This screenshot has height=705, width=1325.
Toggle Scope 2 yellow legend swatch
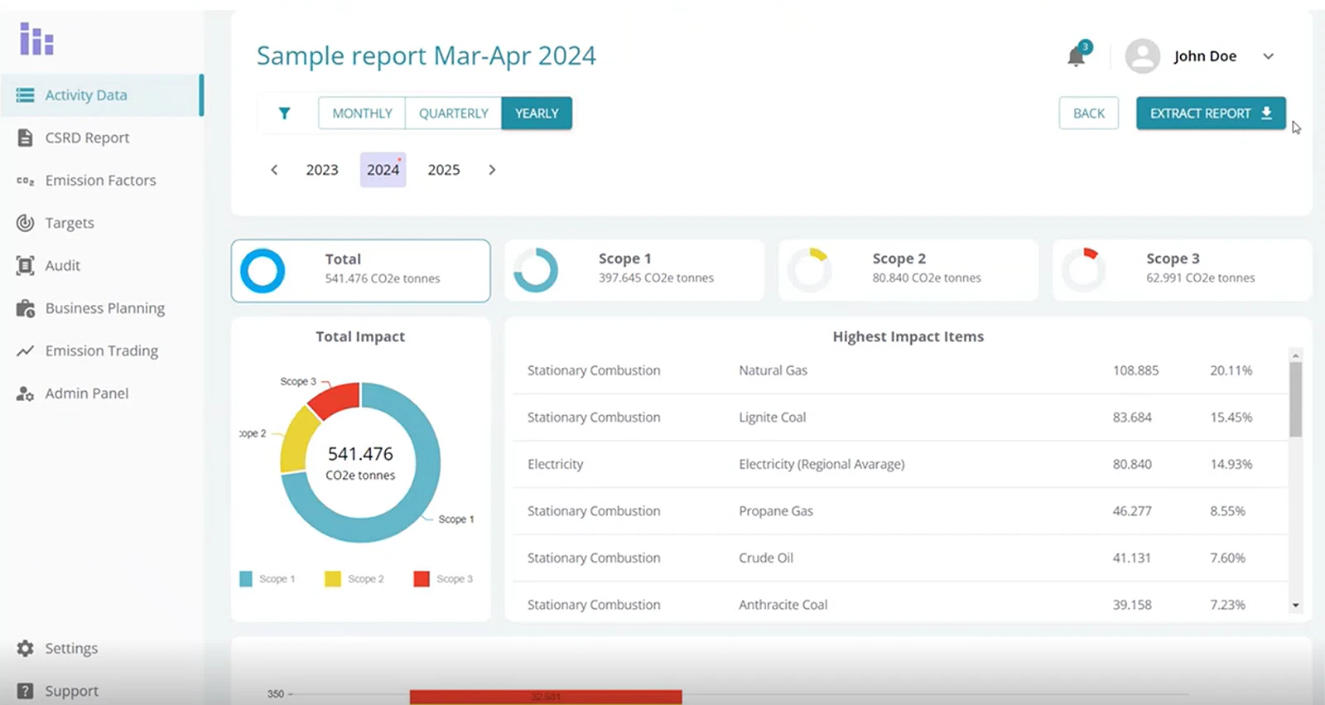[333, 579]
